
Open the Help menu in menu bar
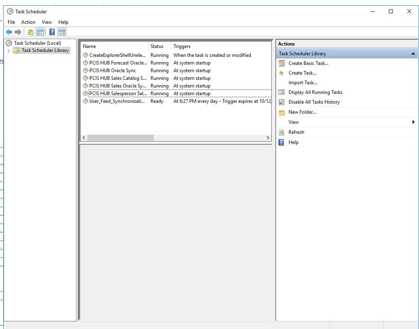pos(63,22)
